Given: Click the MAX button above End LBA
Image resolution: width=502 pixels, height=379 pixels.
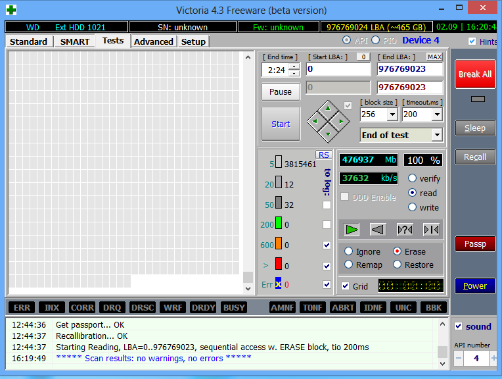Looking at the screenshot, I should [x=434, y=57].
